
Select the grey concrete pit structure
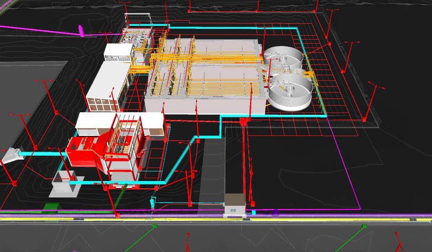tap(65, 184)
